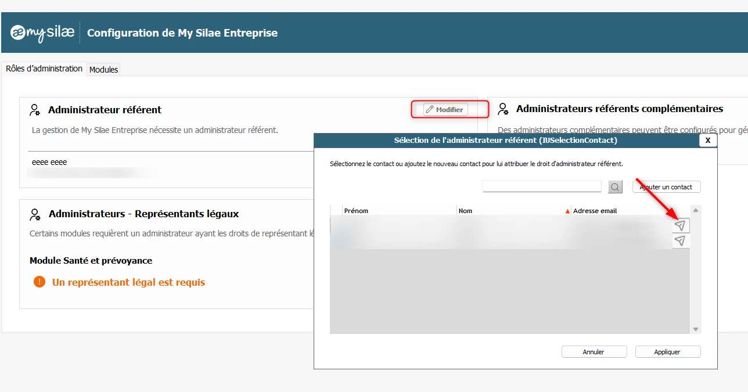
Task: Click the 'eeee eeee' administrator name
Action: coord(49,162)
